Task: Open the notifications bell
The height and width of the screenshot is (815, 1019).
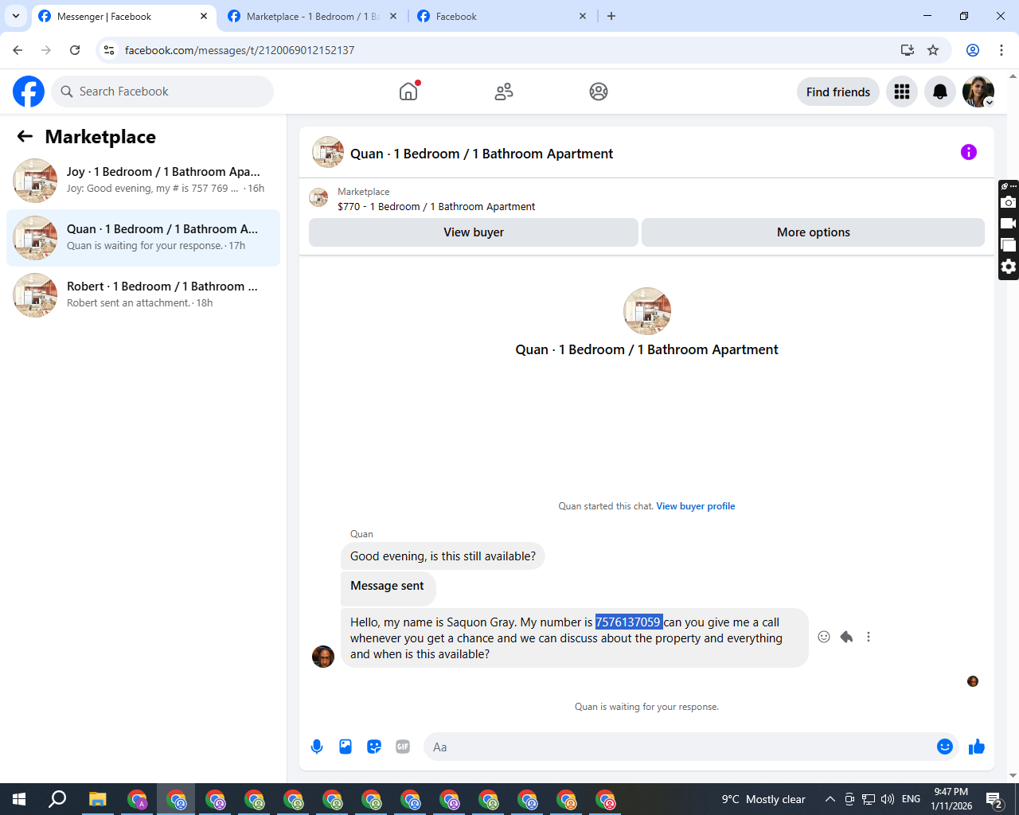Action: [x=940, y=92]
